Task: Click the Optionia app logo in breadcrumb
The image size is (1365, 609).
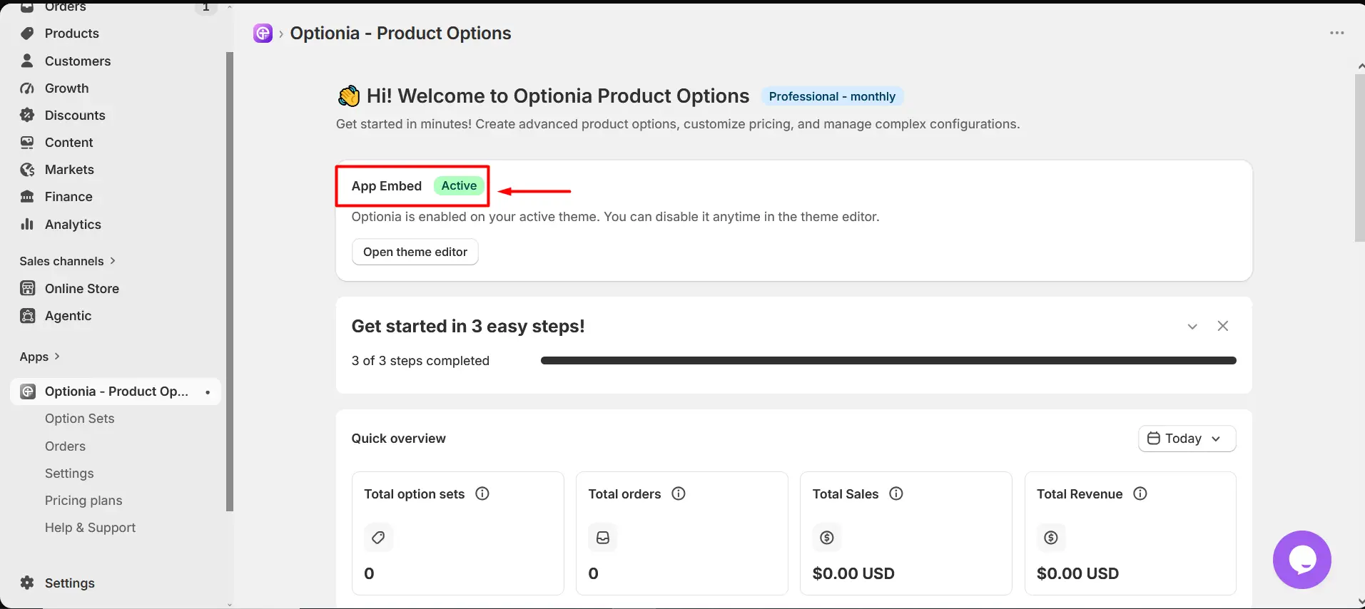Action: [x=263, y=33]
